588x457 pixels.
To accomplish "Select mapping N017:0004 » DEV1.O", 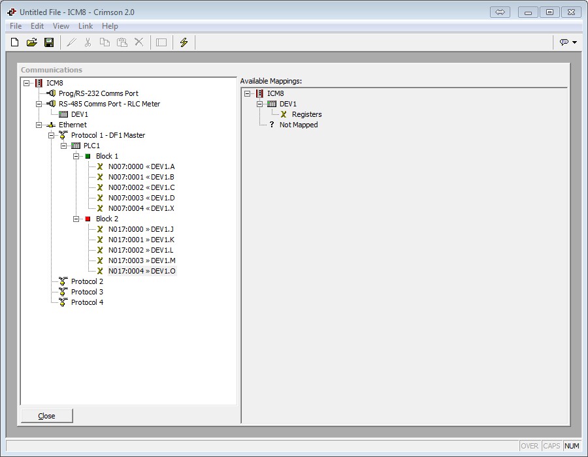I will coord(142,271).
